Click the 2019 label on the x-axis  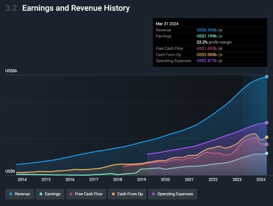[x=141, y=179]
